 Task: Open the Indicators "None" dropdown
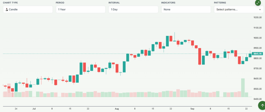pyautogui.click(x=186, y=10)
